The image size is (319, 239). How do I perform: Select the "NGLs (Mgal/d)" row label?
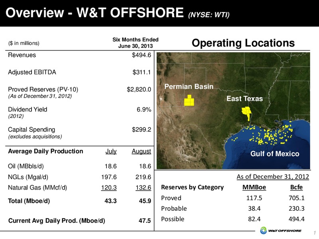(28, 177)
